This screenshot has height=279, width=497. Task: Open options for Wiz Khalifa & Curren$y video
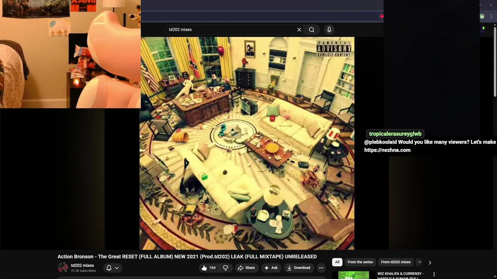[x=434, y=274]
